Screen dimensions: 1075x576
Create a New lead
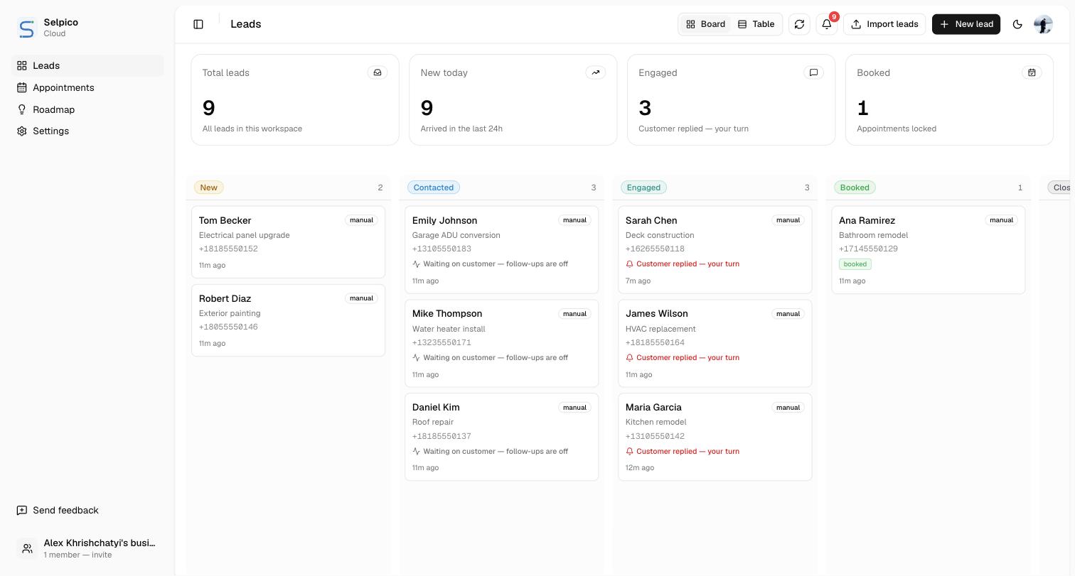tap(966, 24)
